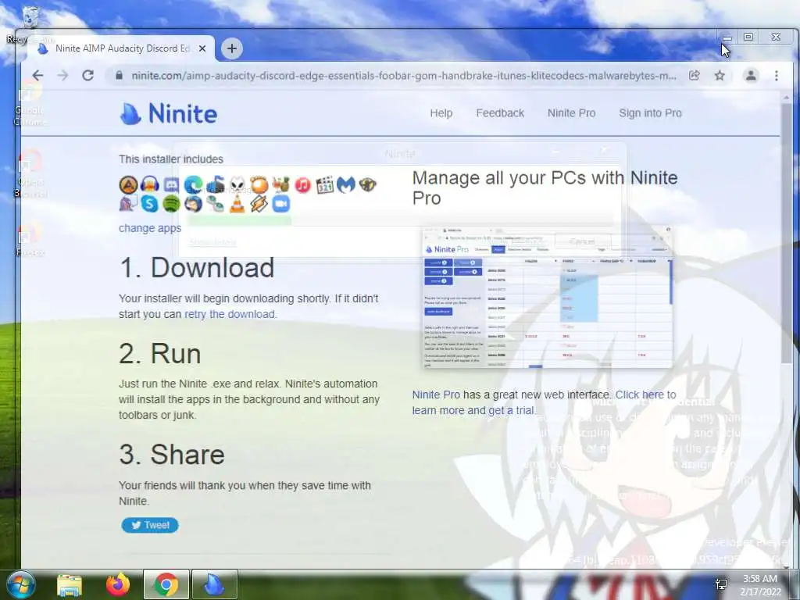This screenshot has height=600, width=800.
Task: Open the share page icon in address bar
Action: 695,76
